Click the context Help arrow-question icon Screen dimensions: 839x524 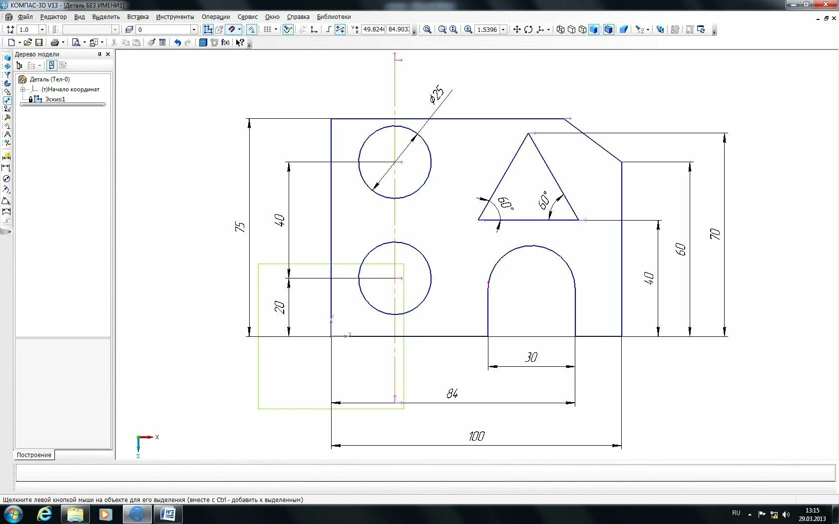coord(240,42)
